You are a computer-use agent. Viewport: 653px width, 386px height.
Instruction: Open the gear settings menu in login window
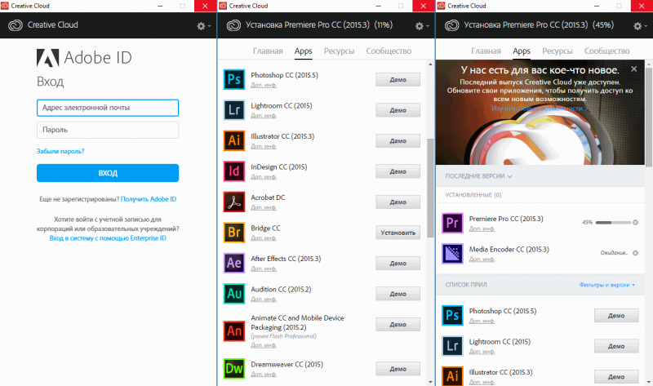[x=203, y=26]
